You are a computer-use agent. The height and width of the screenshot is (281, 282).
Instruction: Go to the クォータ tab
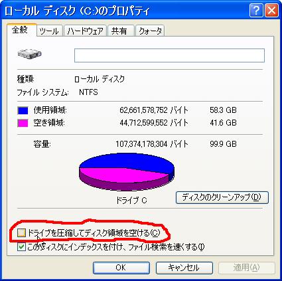pos(150,31)
